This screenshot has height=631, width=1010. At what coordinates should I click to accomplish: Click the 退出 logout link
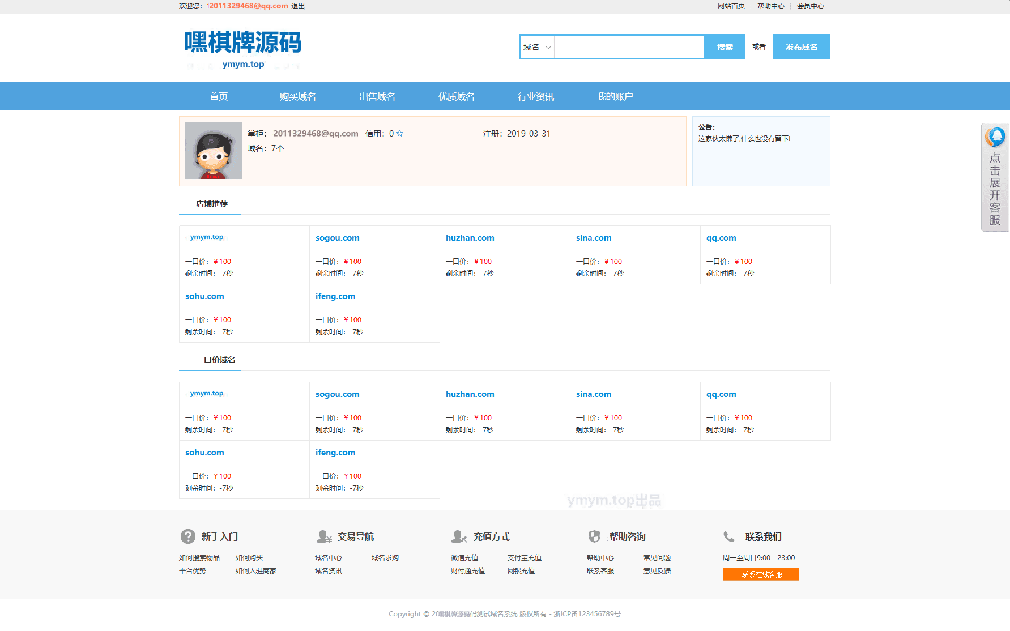pos(298,6)
